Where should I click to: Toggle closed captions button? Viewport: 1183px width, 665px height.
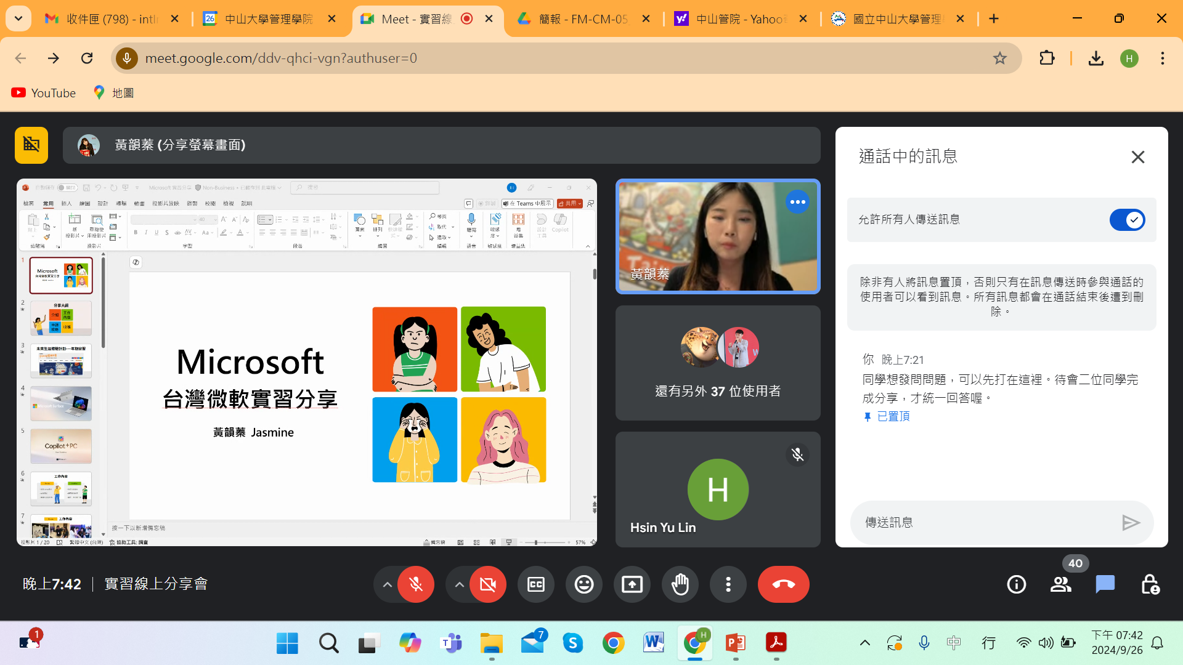coord(536,584)
